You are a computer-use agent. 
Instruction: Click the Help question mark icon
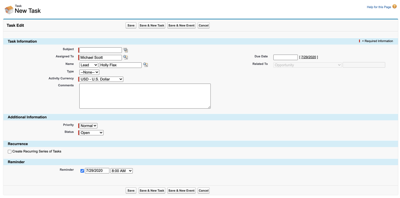(394, 6)
